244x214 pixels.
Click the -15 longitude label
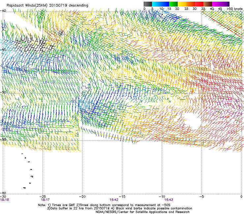point(122,197)
